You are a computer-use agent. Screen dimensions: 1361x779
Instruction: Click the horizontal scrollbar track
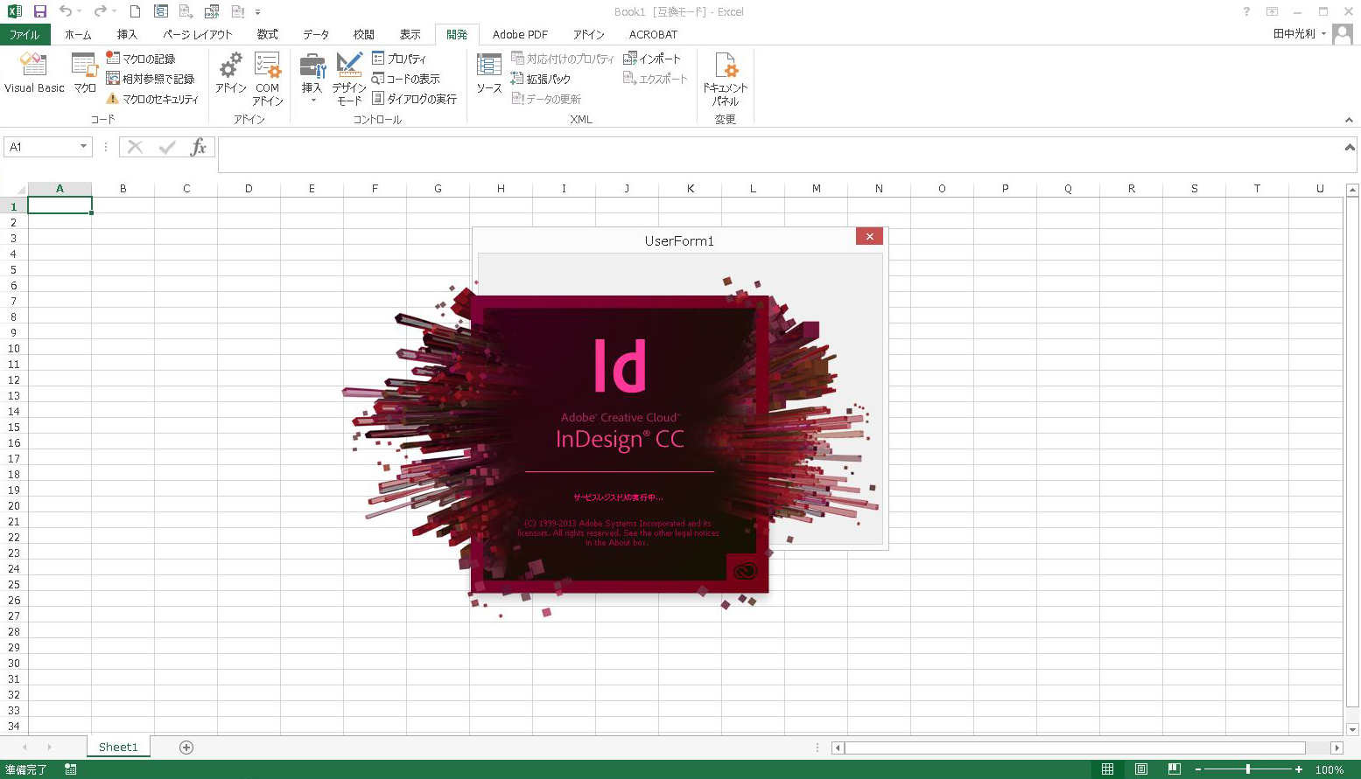[x=1074, y=748]
